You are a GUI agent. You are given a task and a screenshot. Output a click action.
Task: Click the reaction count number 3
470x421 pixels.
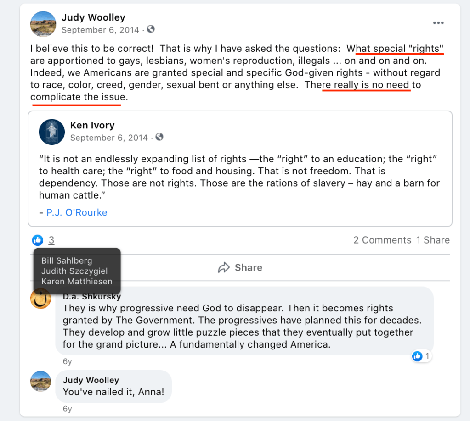[51, 240]
